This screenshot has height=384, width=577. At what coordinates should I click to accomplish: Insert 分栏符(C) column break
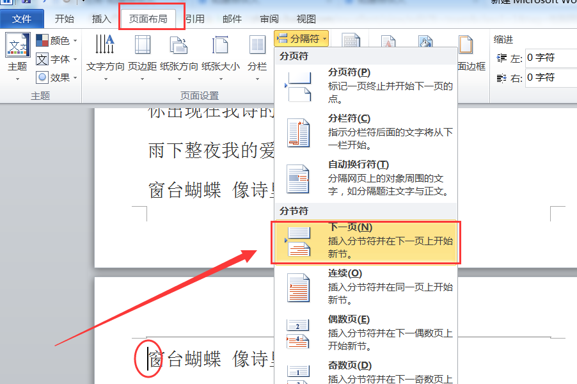366,132
